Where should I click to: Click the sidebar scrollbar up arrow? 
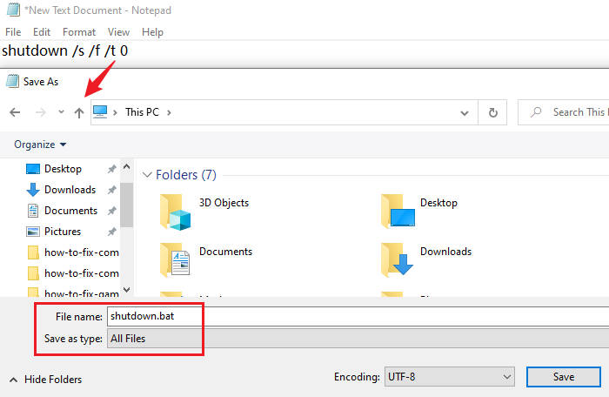[127, 167]
